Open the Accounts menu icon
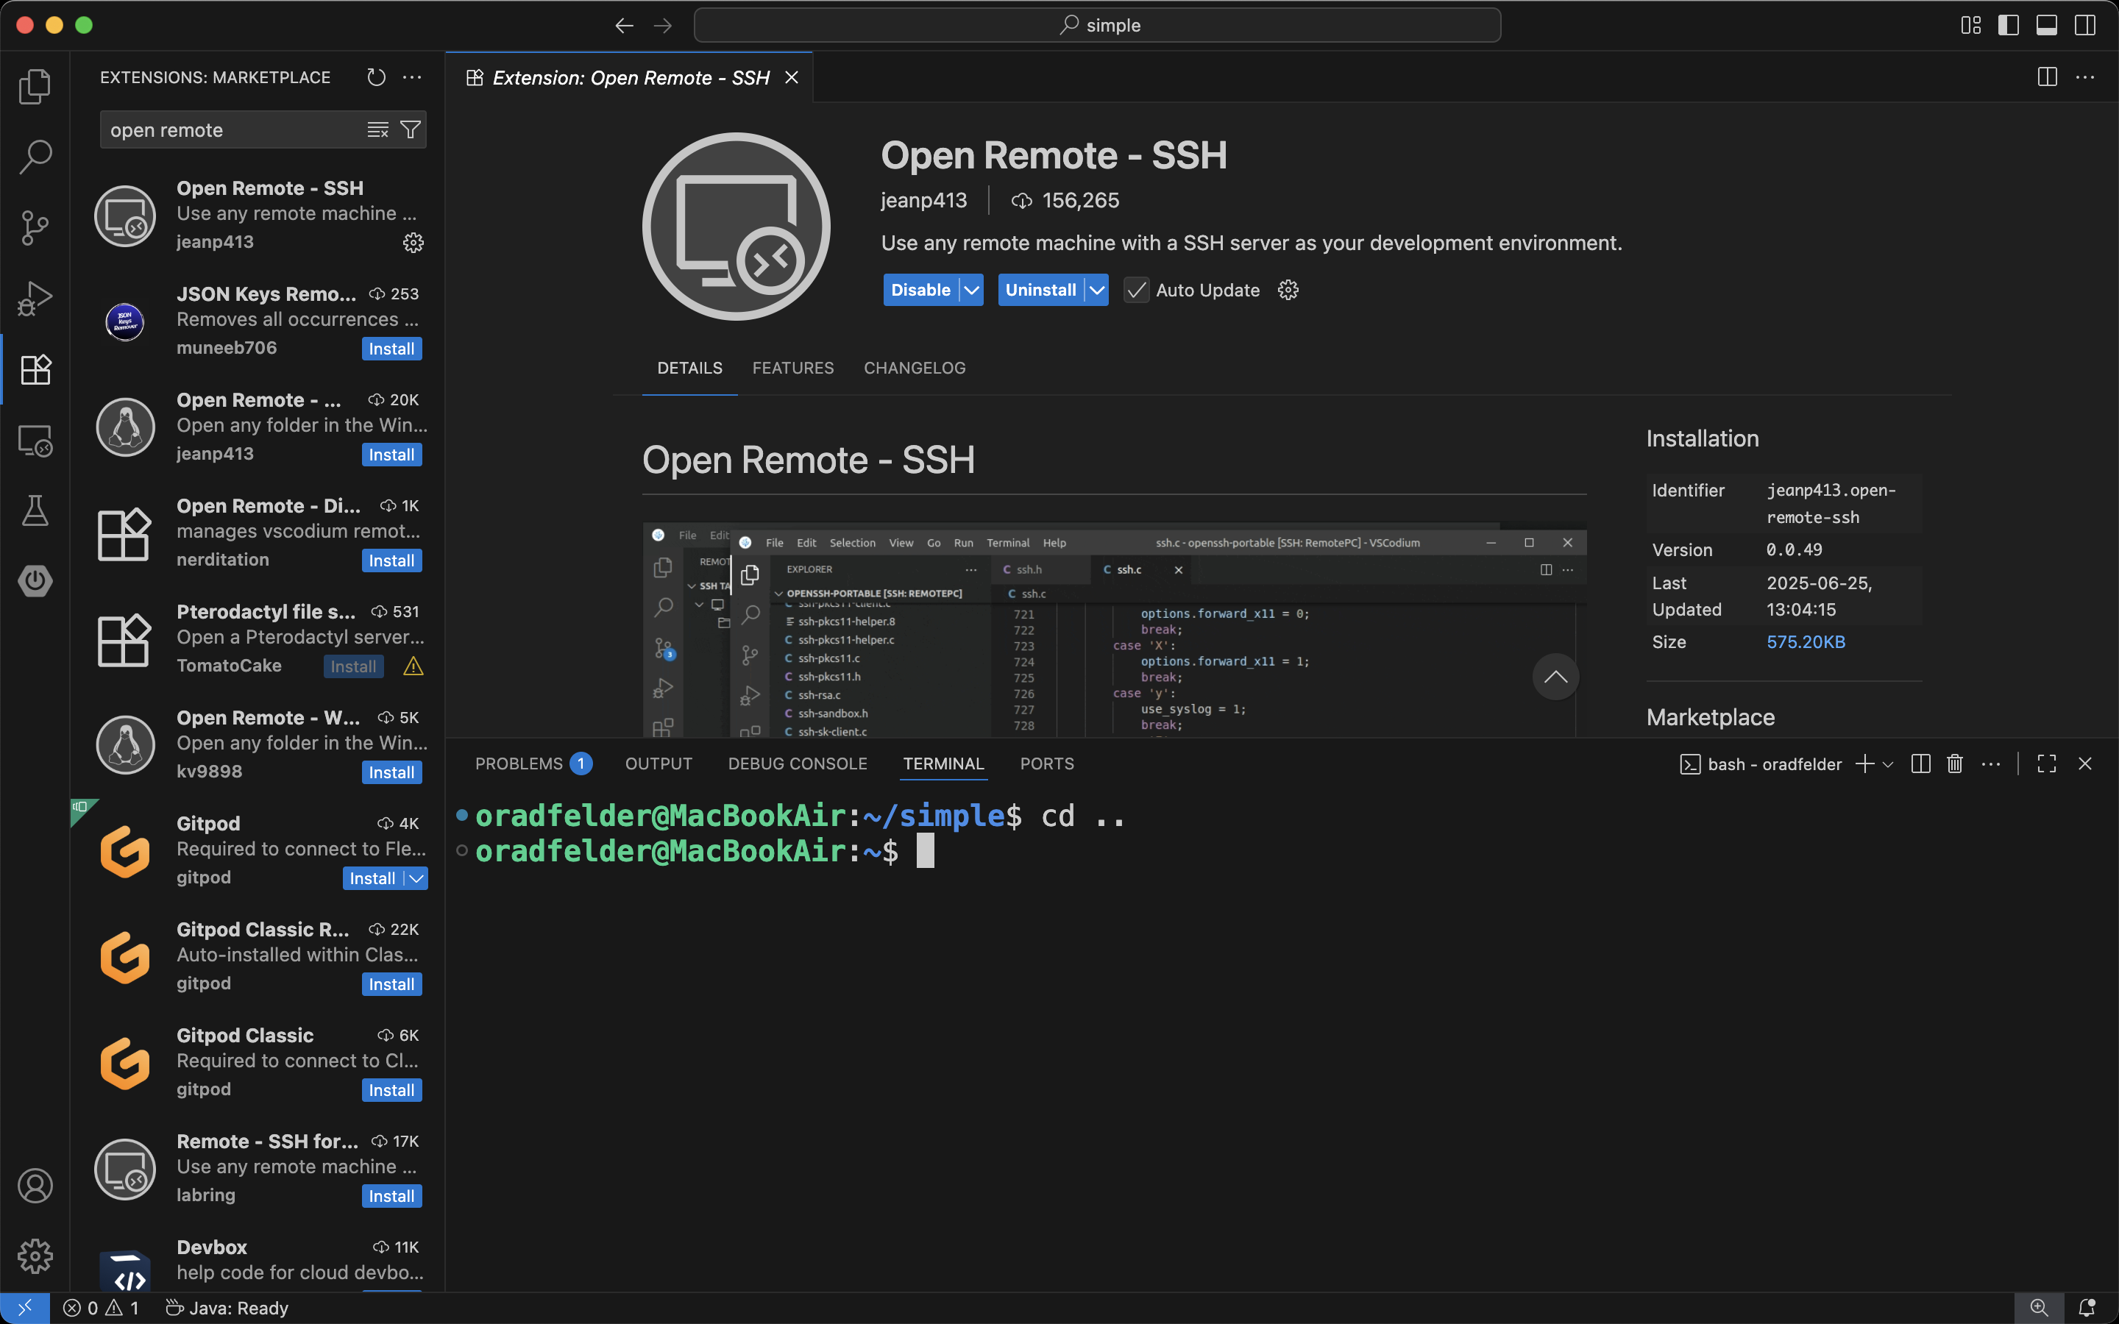This screenshot has width=2119, height=1324. coord(35,1186)
